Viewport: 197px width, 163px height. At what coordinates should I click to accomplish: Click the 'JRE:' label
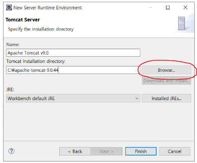point(10,89)
